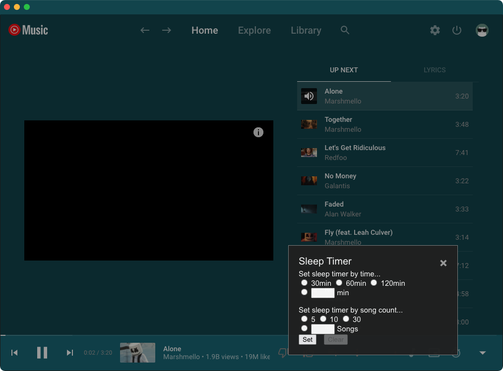Open the miniplayer icon in the playbar
Viewport: 503px width, 371px height.
[434, 353]
